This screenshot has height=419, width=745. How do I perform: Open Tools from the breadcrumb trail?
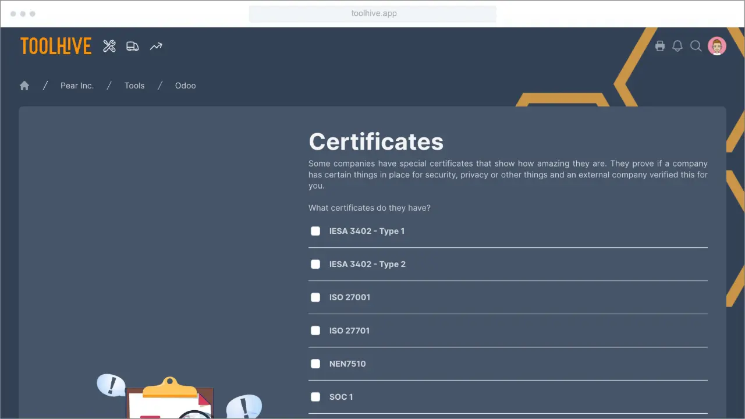click(x=134, y=86)
